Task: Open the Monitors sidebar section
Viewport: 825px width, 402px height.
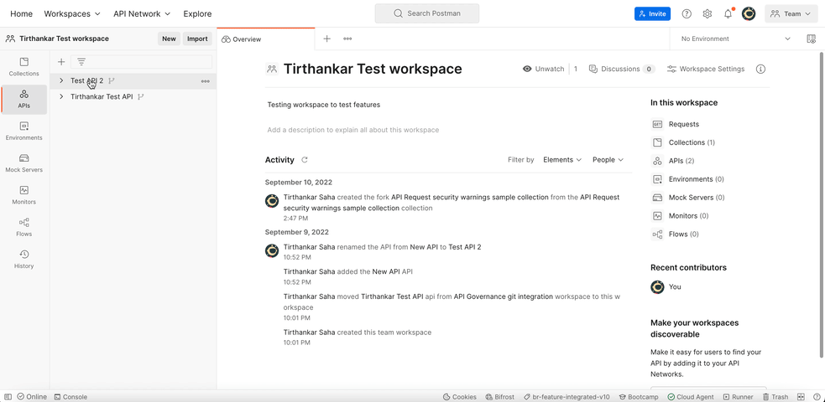Action: pyautogui.click(x=24, y=195)
